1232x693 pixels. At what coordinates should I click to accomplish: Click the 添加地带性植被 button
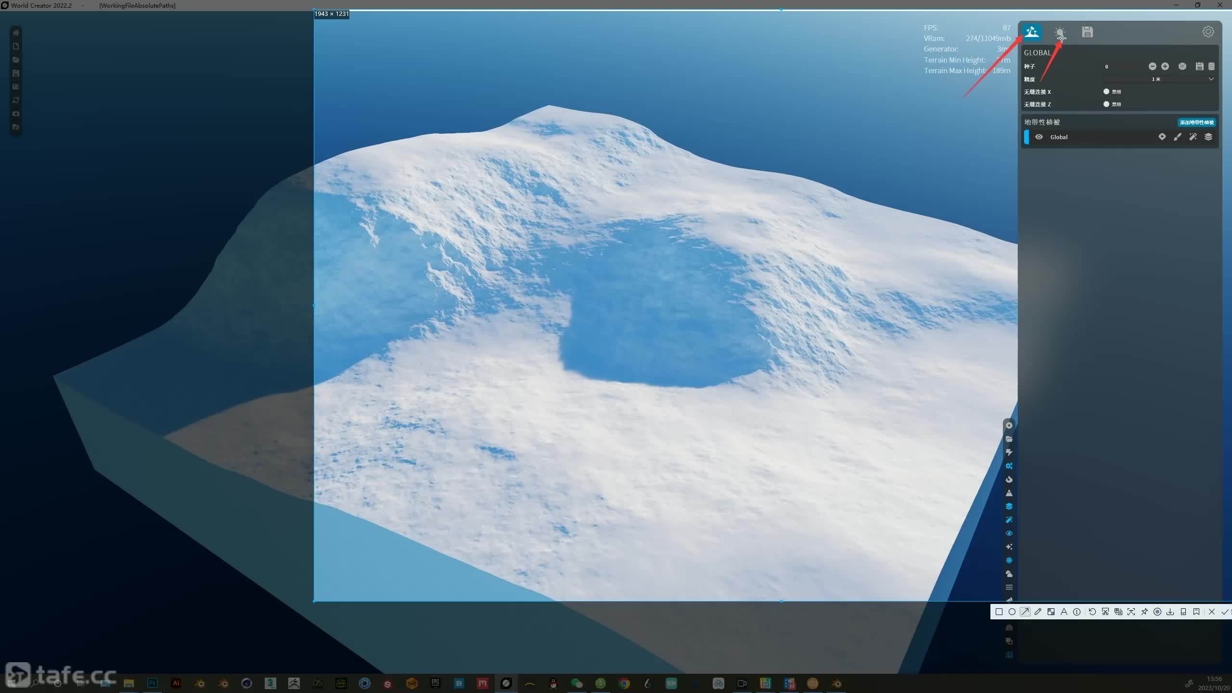pyautogui.click(x=1196, y=122)
